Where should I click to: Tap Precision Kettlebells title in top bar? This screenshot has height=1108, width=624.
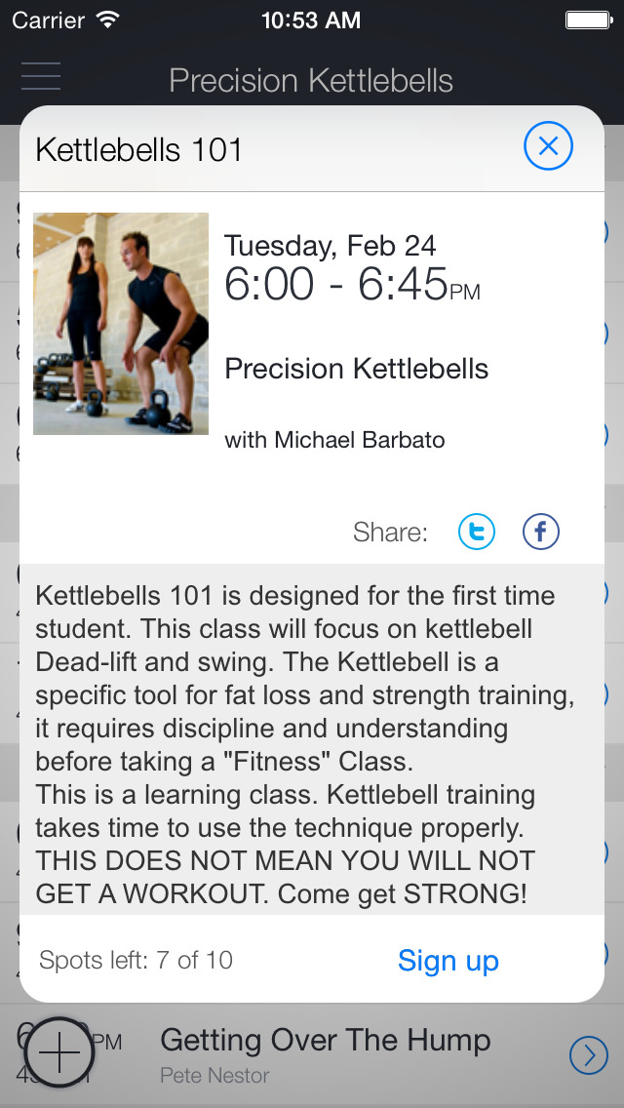pyautogui.click(x=311, y=80)
